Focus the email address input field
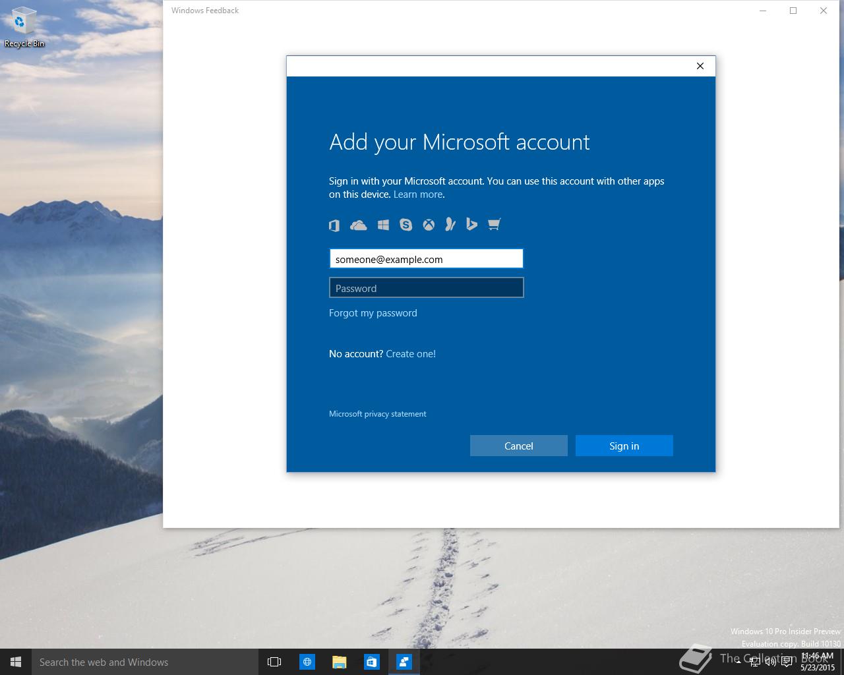 (426, 258)
